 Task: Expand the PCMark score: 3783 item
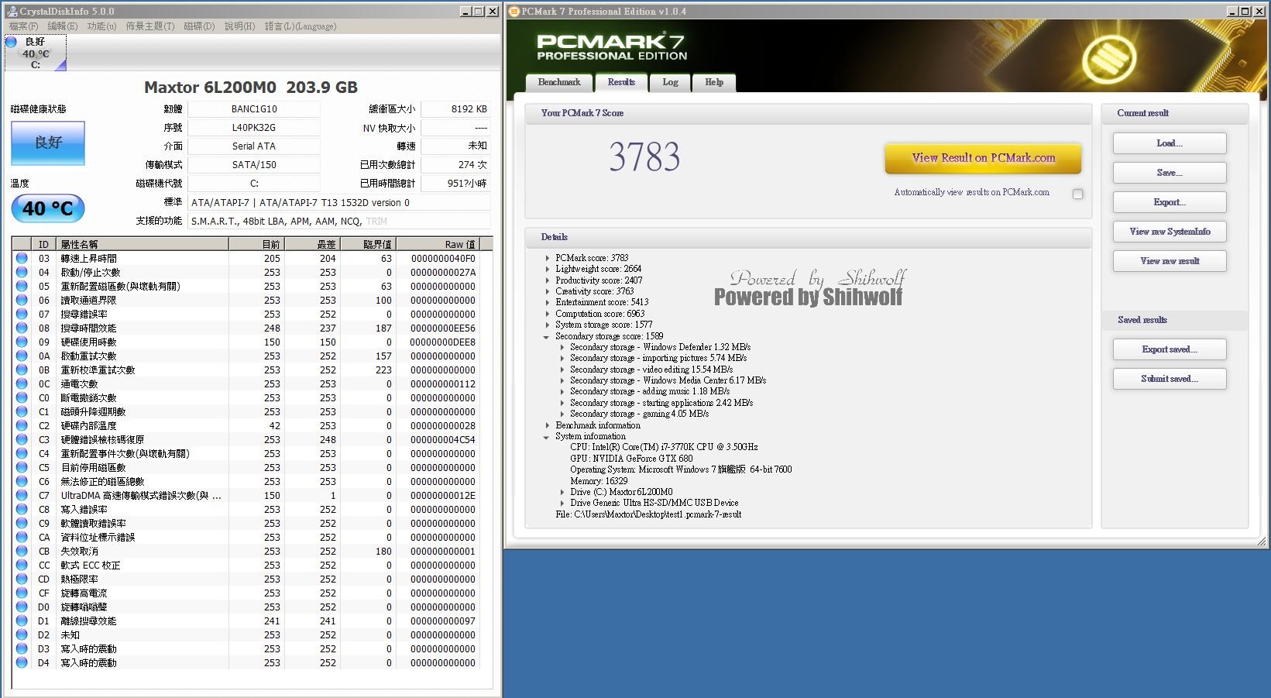coord(547,258)
